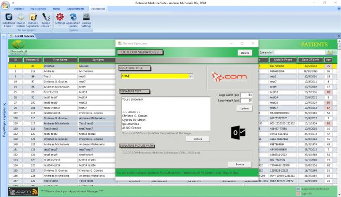The image size is (341, 197).
Task: Click the vertical scrollbar of patient list
Action: point(339,118)
